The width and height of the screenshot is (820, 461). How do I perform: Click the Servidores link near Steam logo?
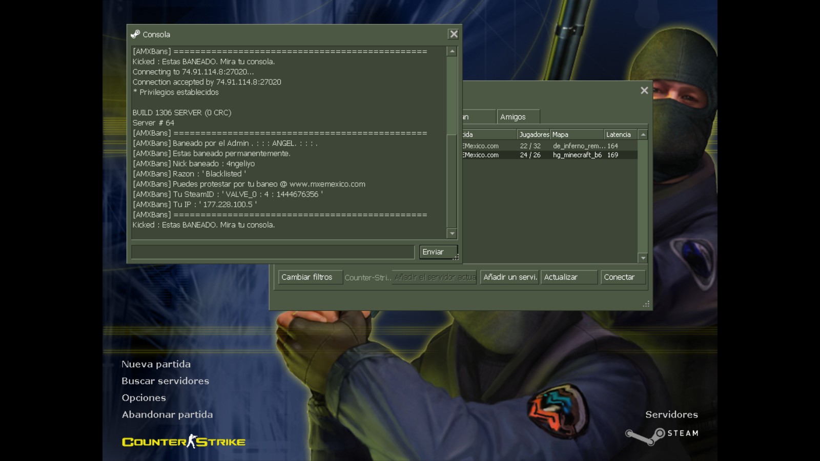point(671,415)
